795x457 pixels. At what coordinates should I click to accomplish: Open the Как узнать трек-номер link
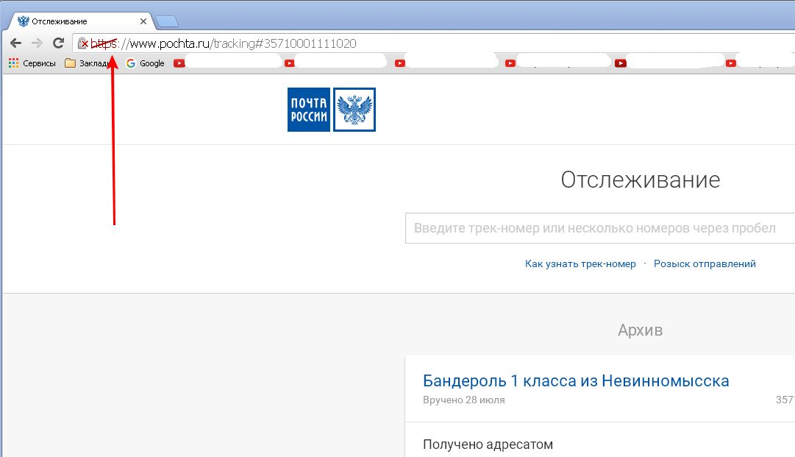580,263
